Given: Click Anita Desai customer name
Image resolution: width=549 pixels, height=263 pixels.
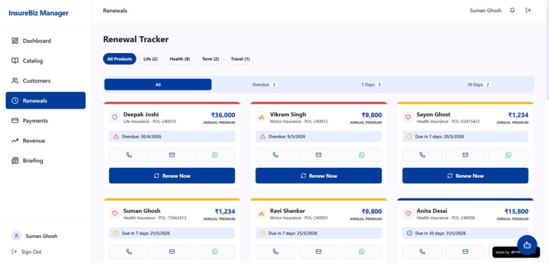Looking at the screenshot, I should (432, 211).
